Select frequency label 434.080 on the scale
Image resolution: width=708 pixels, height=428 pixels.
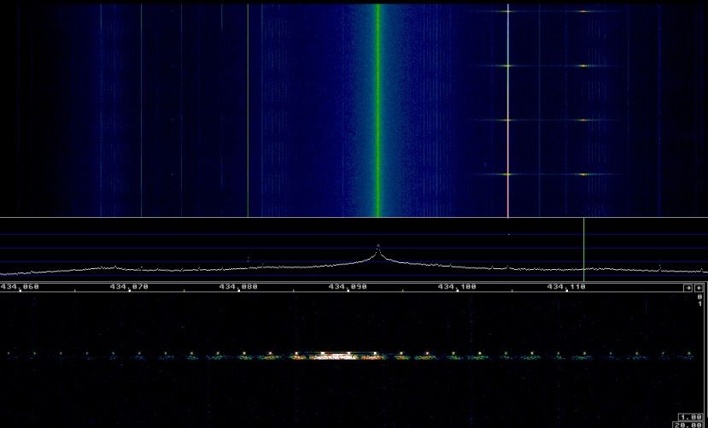coord(238,287)
